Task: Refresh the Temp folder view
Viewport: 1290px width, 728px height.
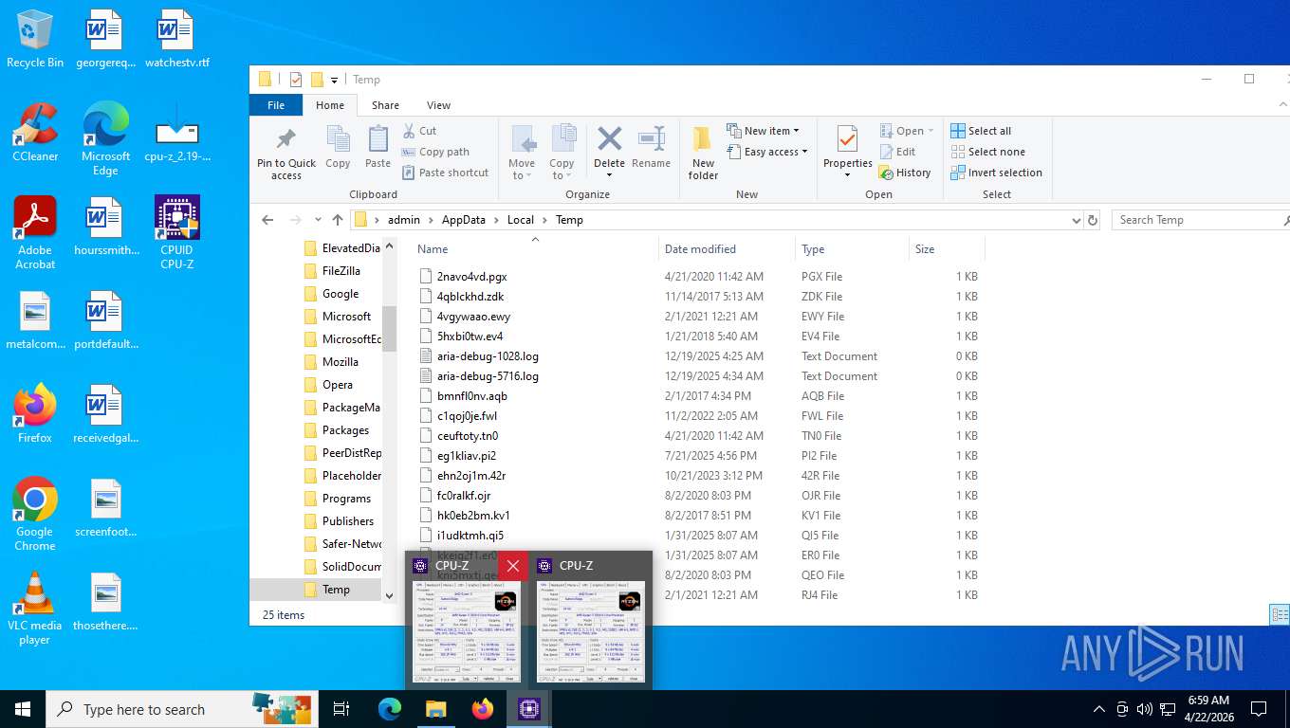Action: pos(1093,220)
